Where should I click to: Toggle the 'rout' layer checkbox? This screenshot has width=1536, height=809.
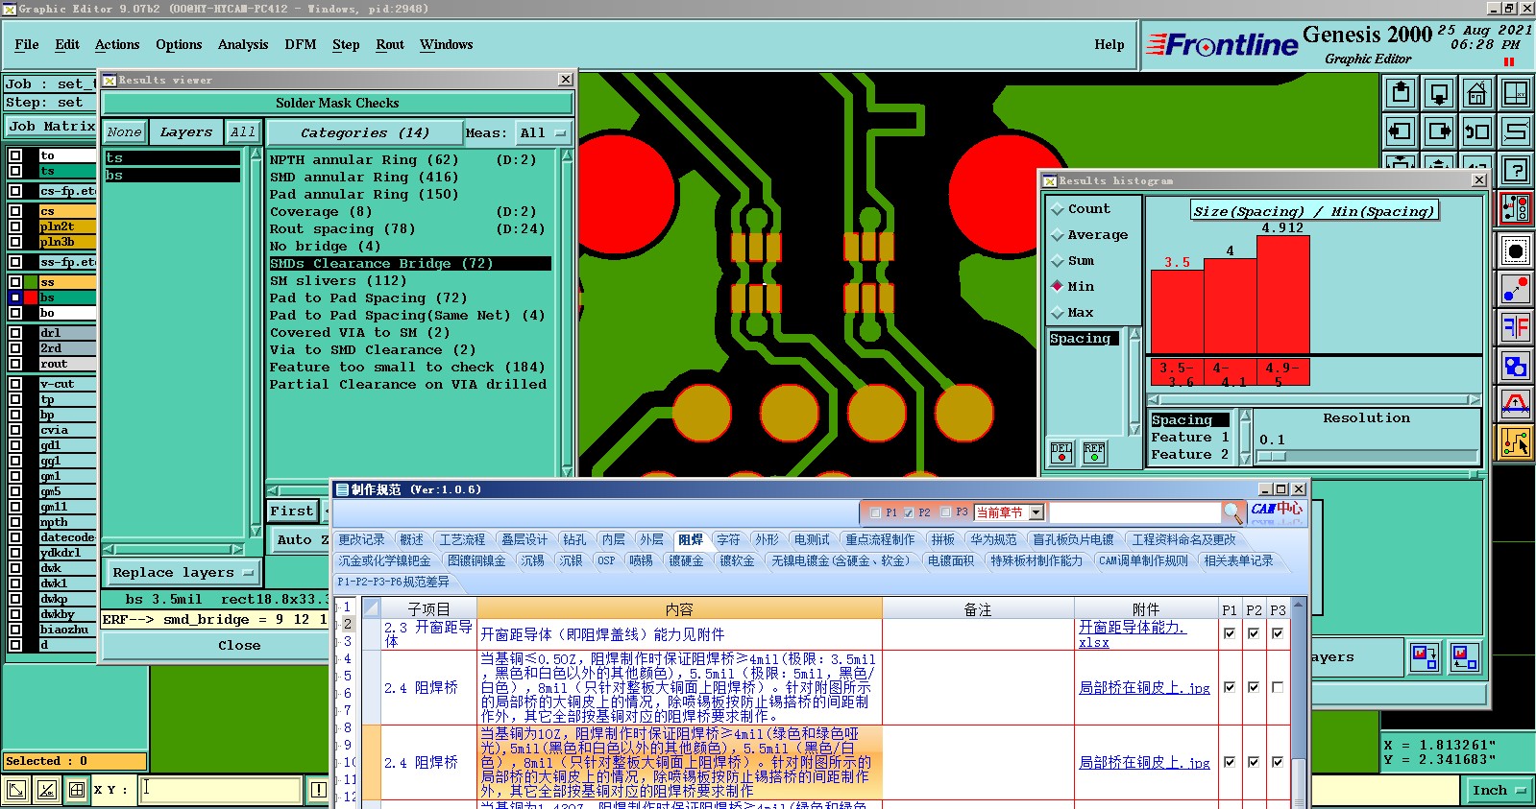click(15, 364)
